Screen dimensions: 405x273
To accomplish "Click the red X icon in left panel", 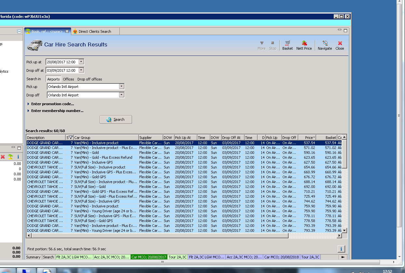I will pos(3,157).
